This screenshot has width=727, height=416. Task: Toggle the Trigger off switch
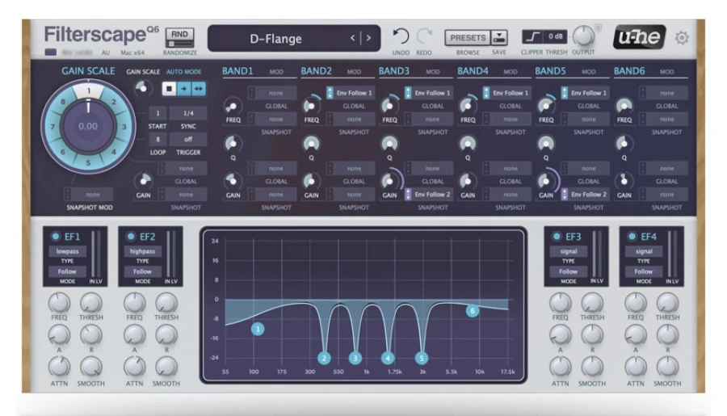tap(187, 139)
